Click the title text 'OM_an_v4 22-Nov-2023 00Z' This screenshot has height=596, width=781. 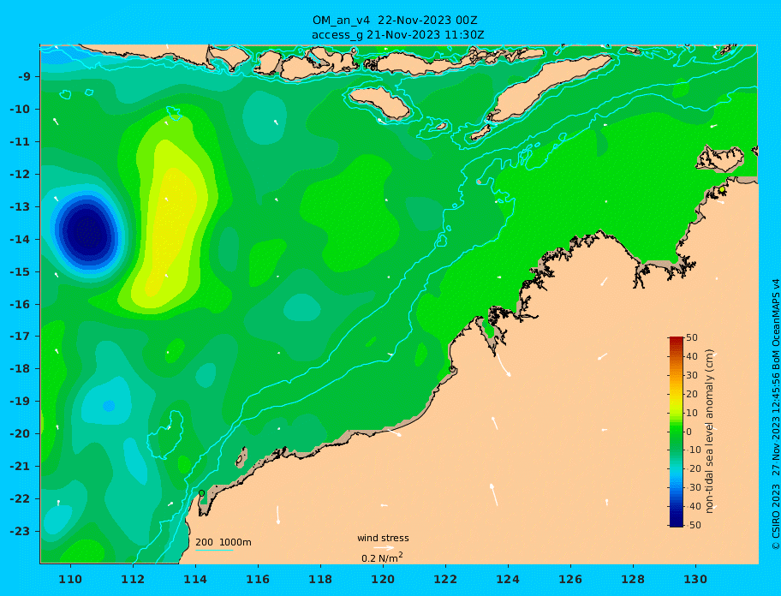(395, 21)
